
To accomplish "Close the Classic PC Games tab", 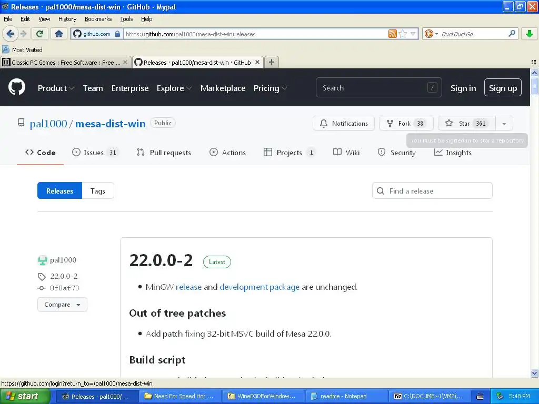I will pos(125,62).
